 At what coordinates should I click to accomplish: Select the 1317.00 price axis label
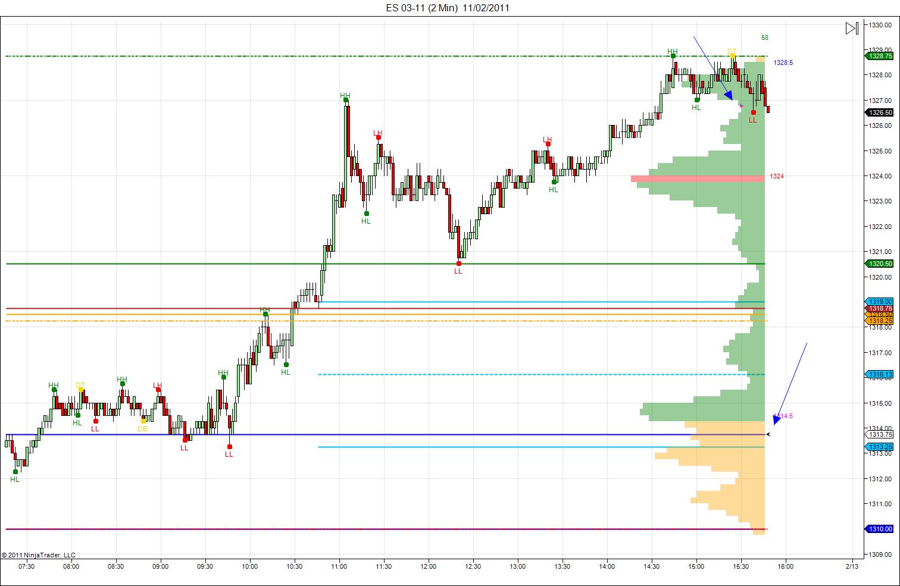coord(880,353)
